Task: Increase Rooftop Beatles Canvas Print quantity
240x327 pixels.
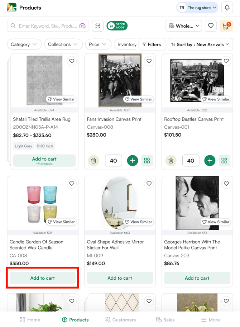Action: (x=210, y=161)
